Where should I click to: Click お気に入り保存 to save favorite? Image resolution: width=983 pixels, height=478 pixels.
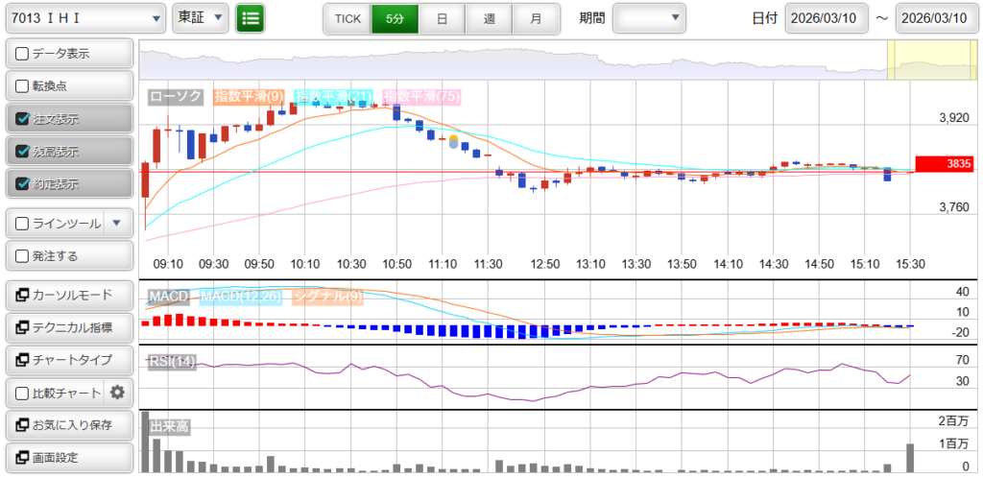68,425
